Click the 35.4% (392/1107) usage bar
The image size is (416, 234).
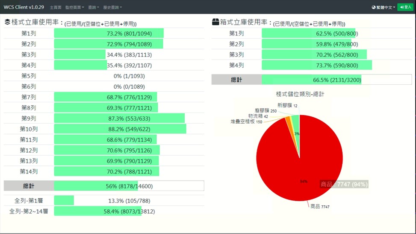coord(80,65)
